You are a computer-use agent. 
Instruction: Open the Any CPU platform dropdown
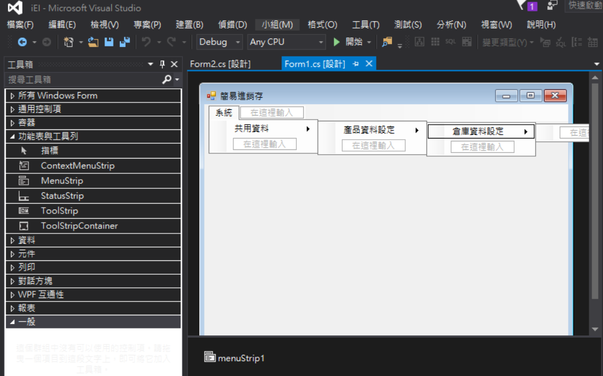point(286,42)
